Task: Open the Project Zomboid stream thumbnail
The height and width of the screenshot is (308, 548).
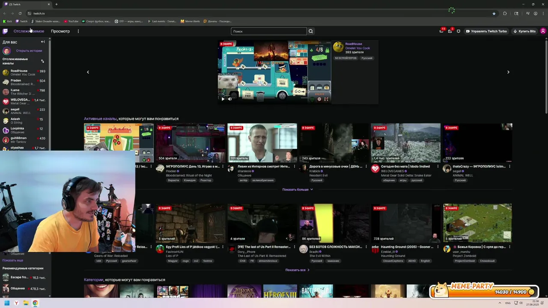Action: (477, 223)
